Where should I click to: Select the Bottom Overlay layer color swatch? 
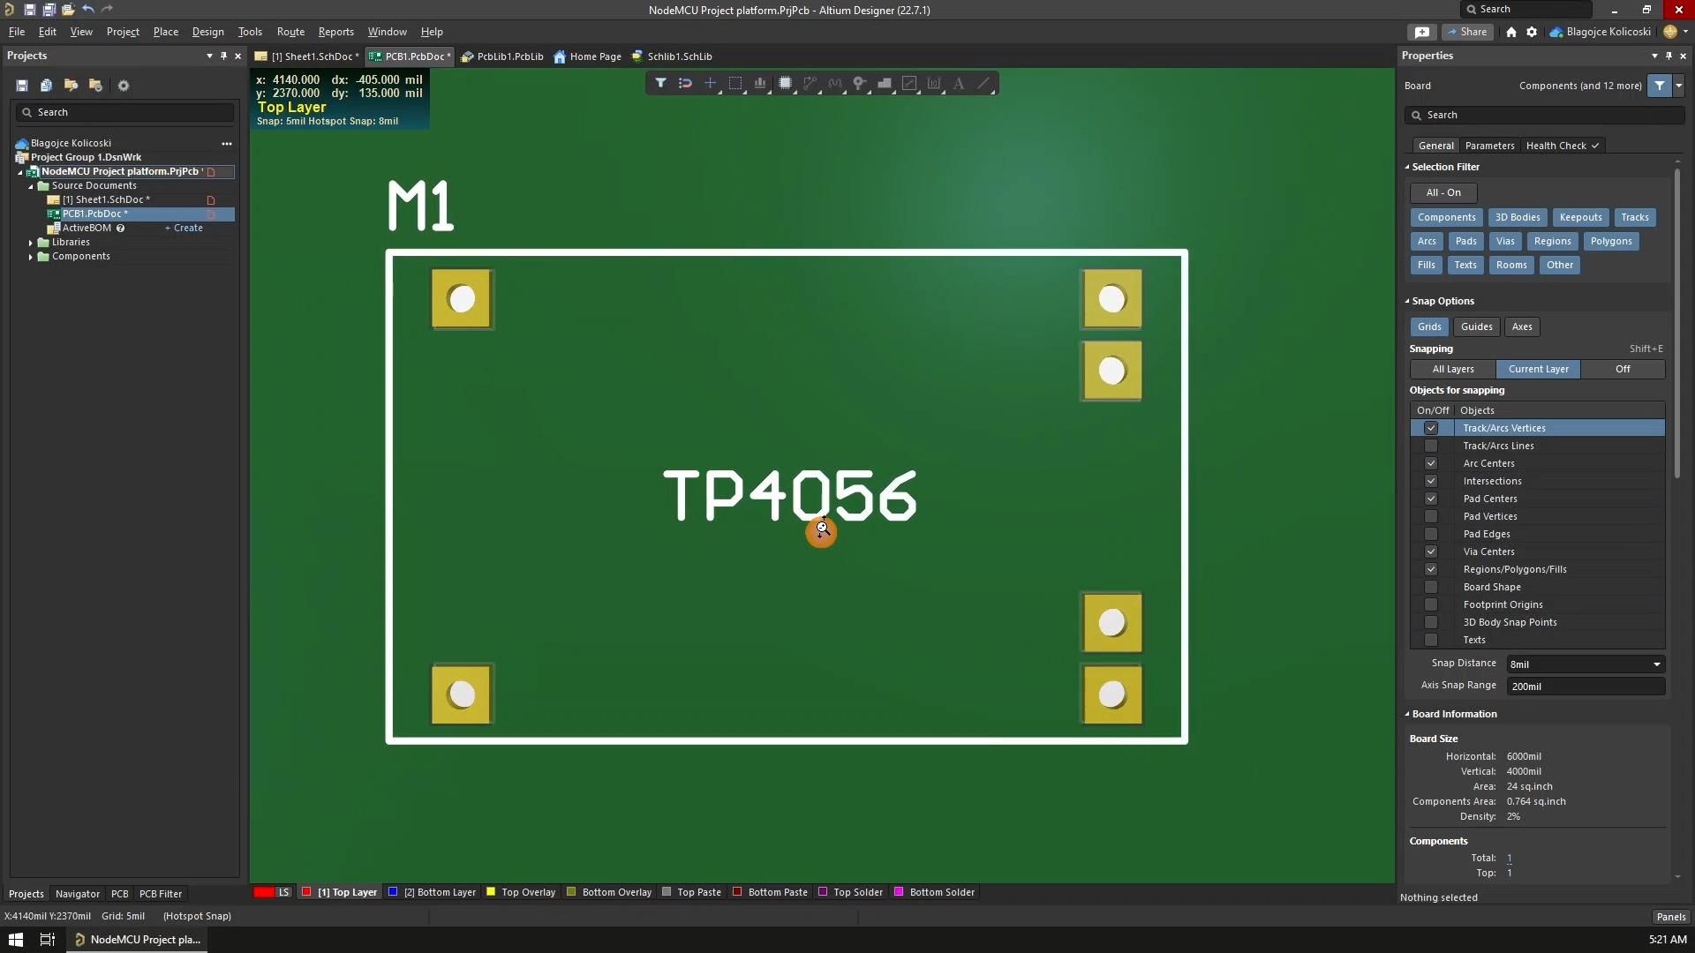pyautogui.click(x=570, y=892)
